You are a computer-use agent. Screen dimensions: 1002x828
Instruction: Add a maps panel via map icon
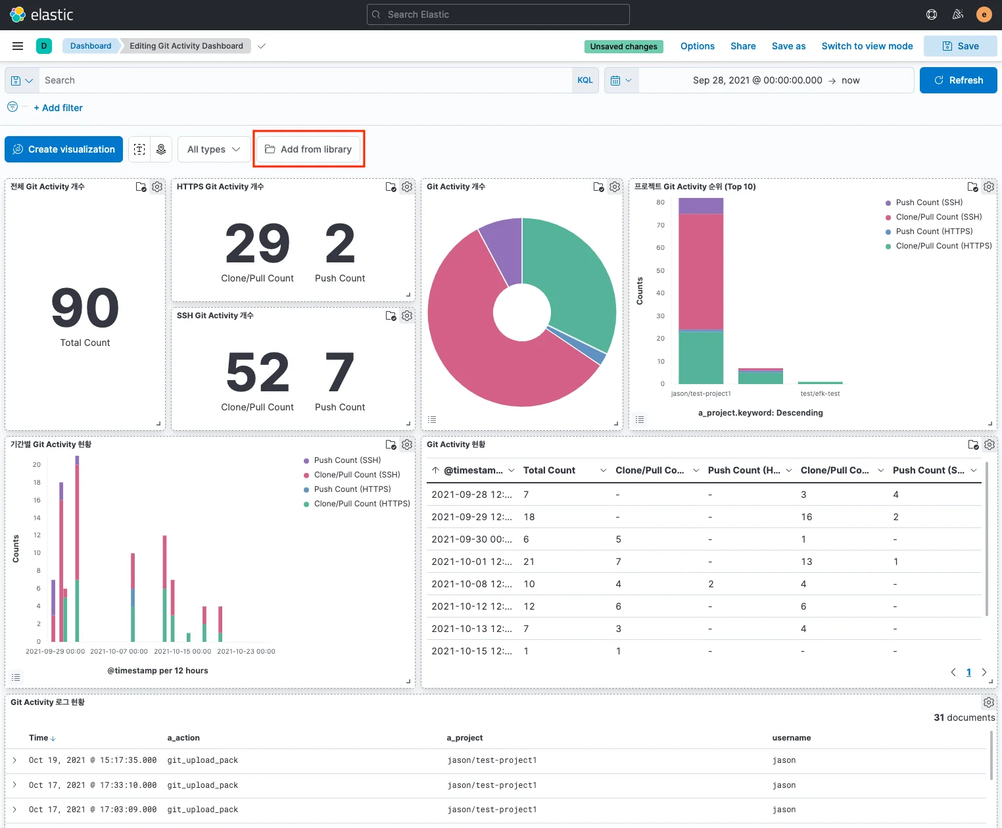[x=161, y=149]
